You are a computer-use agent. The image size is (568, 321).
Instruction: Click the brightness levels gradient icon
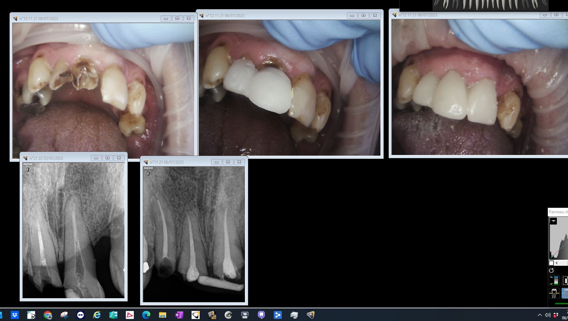554,280
